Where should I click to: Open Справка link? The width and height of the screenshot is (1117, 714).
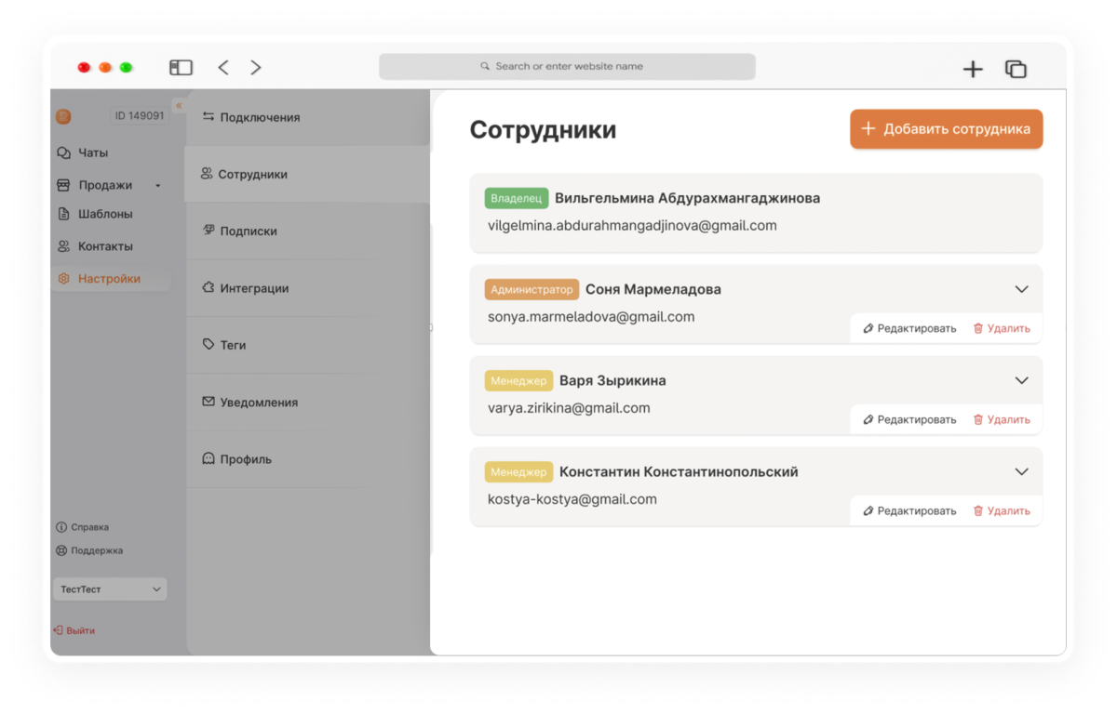coord(83,527)
